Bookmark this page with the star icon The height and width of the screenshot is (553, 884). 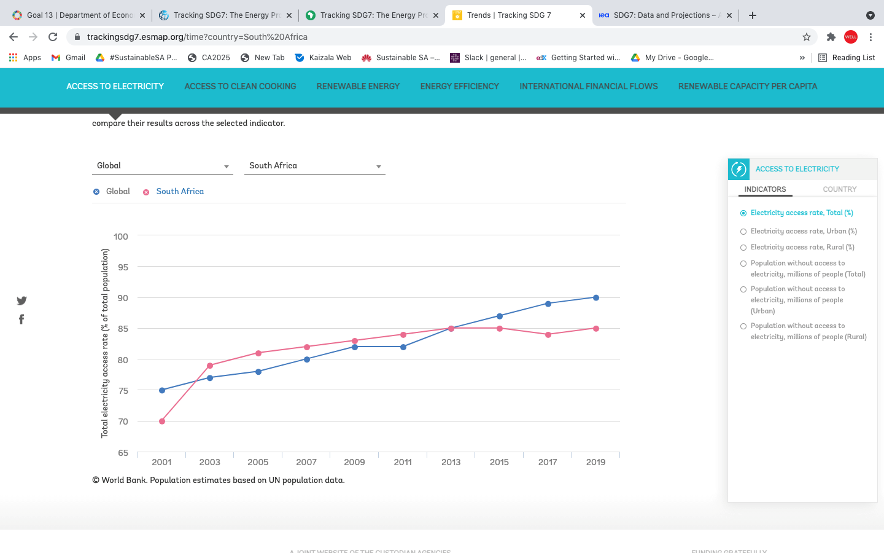point(807,37)
